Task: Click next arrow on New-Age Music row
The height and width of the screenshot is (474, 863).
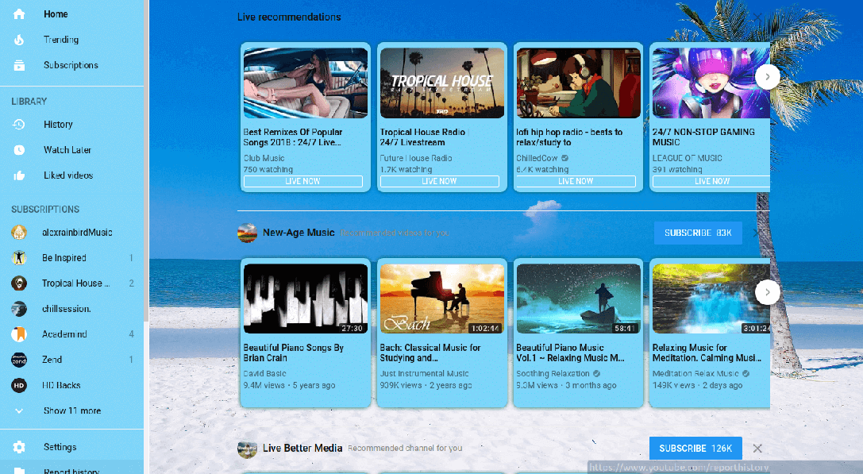Action: pos(767,292)
